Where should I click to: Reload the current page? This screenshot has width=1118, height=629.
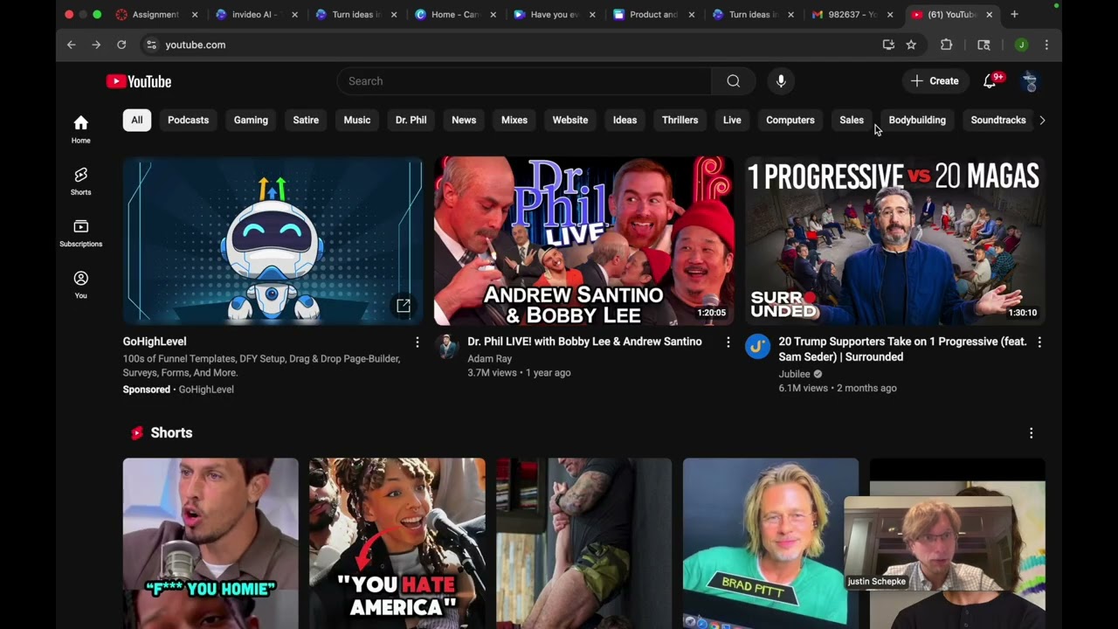coord(121,45)
